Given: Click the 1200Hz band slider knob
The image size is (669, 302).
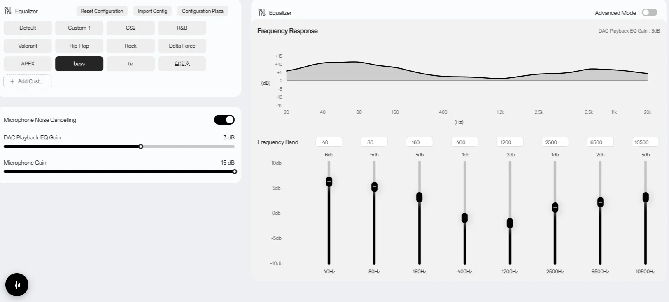Looking at the screenshot, I should coord(510,223).
